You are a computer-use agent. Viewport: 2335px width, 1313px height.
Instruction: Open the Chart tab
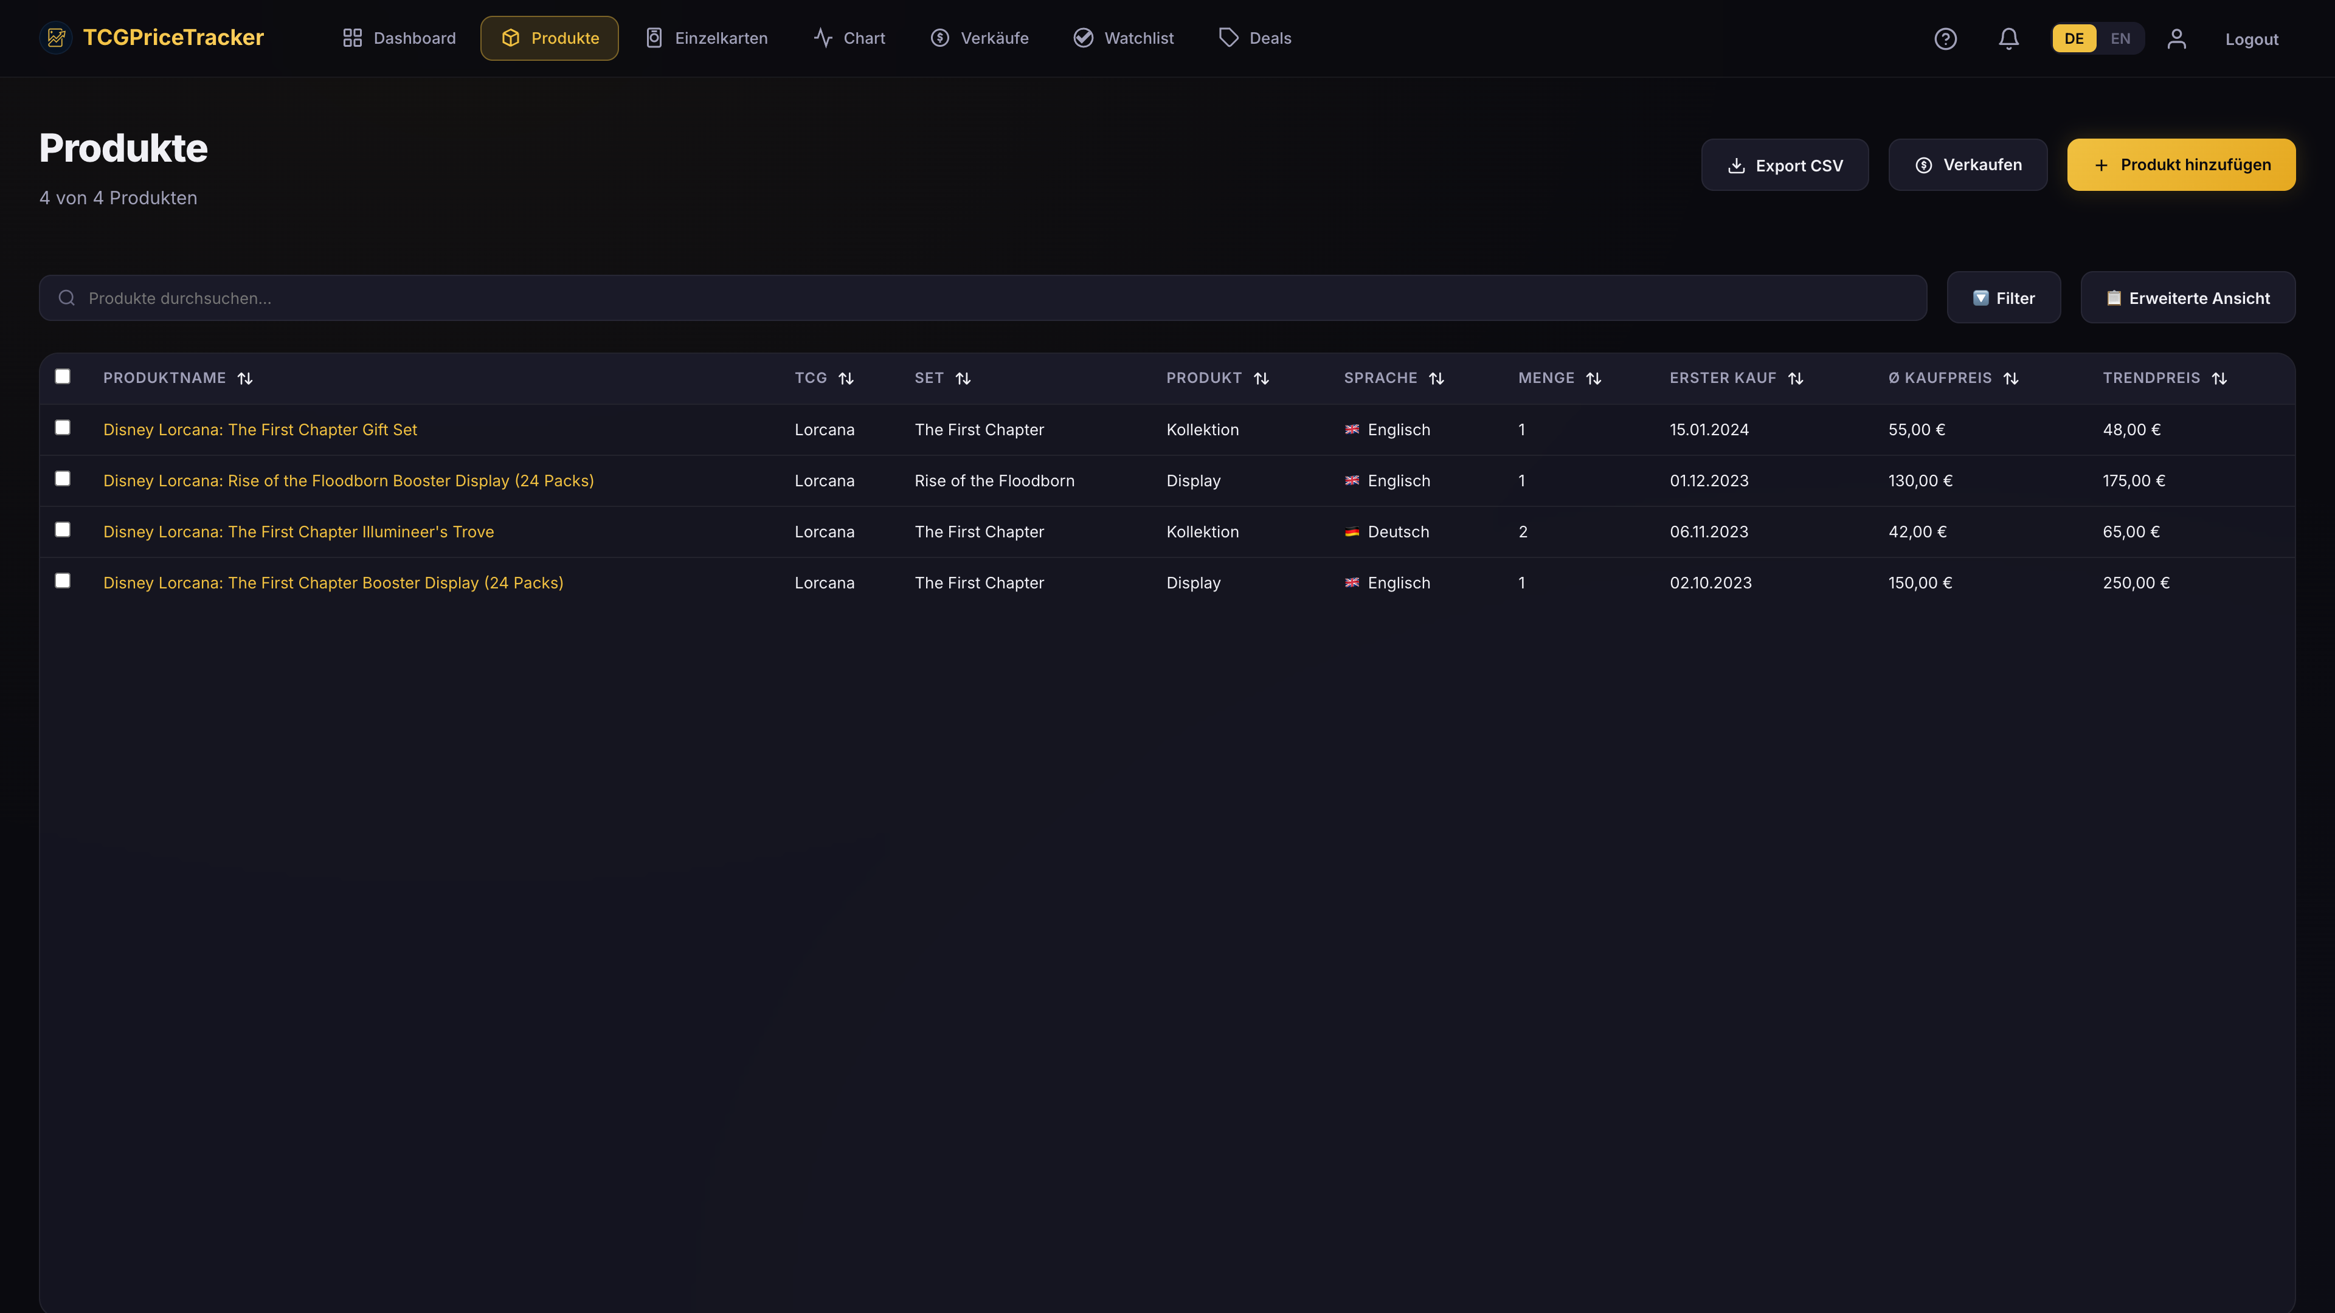[849, 38]
